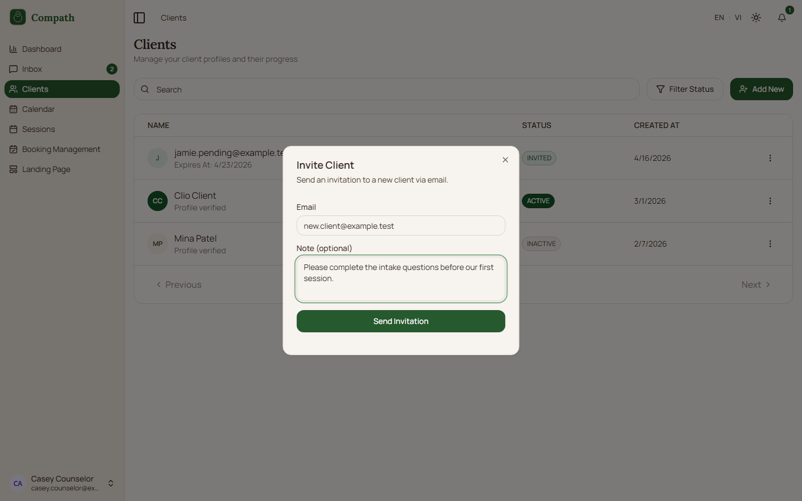Click the Expires At: 4/23/2026 text
This screenshot has width=802, height=501.
pos(213,165)
